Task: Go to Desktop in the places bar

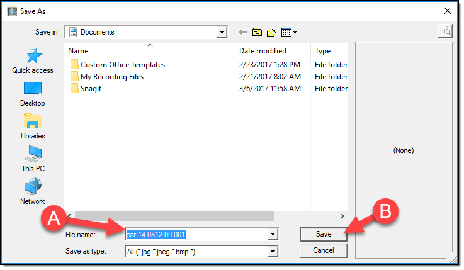Action: click(33, 94)
